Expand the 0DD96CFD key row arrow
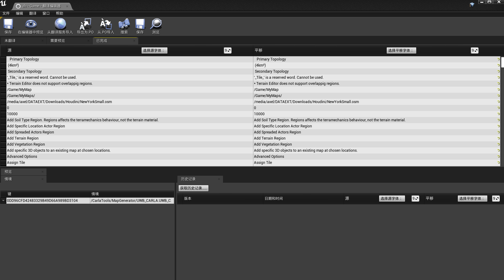The image size is (504, 280). [3, 201]
